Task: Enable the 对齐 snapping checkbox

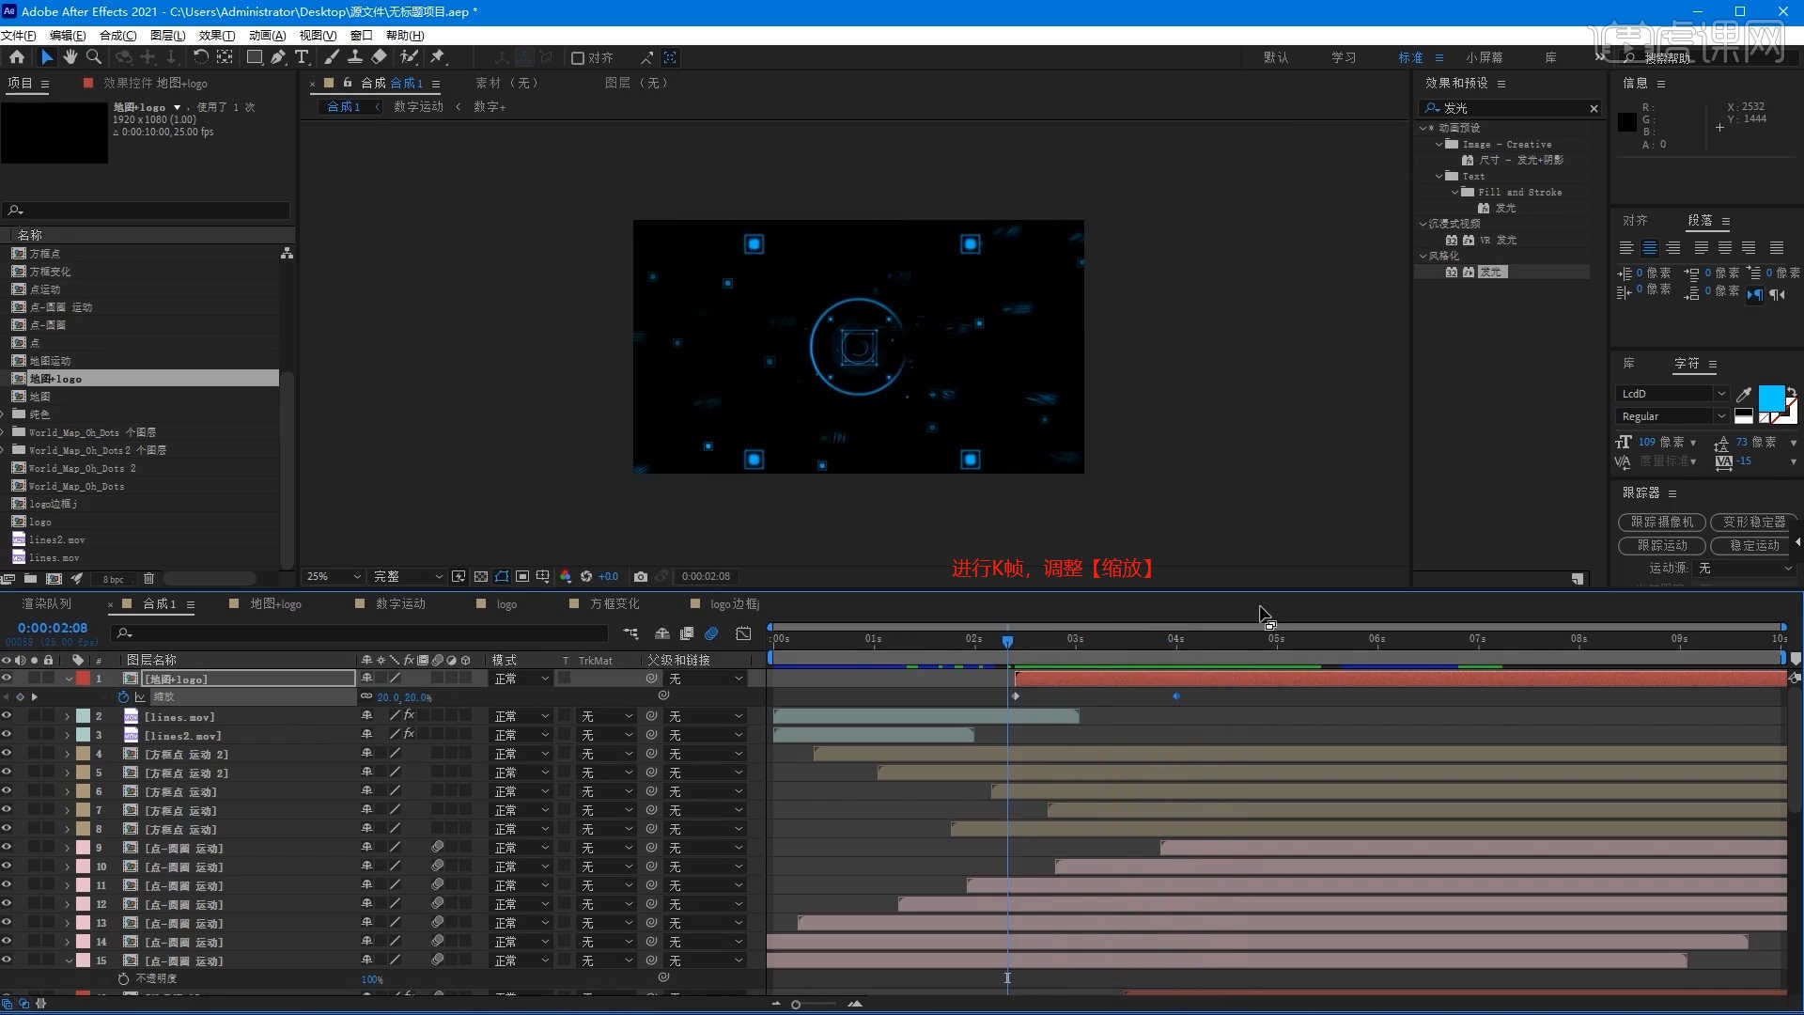Action: pyautogui.click(x=578, y=58)
